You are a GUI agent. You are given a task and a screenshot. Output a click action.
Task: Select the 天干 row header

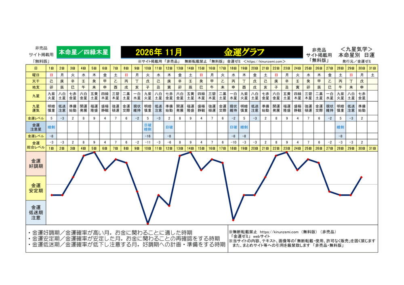[x=36, y=81]
